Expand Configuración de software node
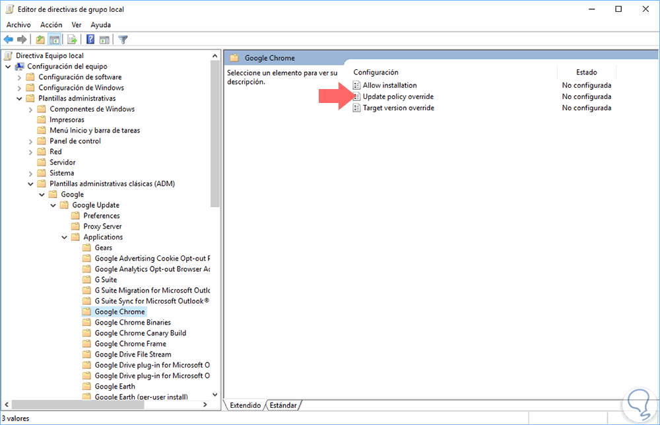This screenshot has height=425, width=660. 19,77
